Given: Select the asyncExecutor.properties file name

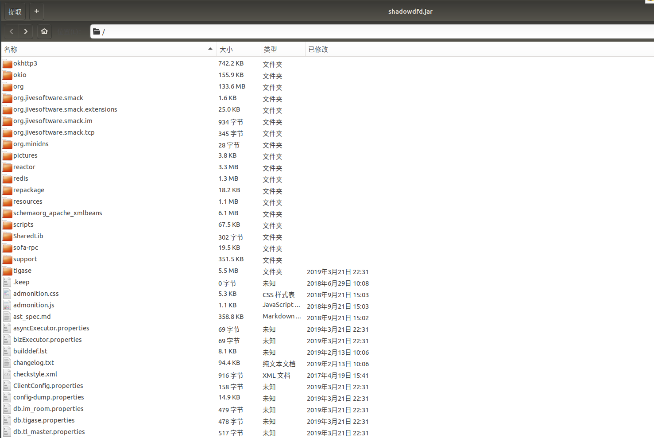Looking at the screenshot, I should pyautogui.click(x=51, y=328).
